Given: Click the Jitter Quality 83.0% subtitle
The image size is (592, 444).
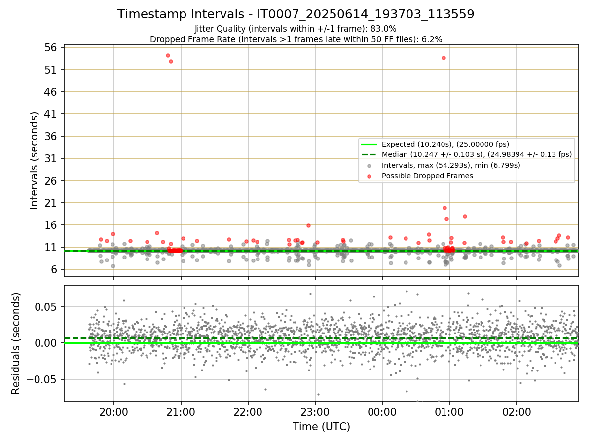Looking at the screenshot, I should pos(296,29).
